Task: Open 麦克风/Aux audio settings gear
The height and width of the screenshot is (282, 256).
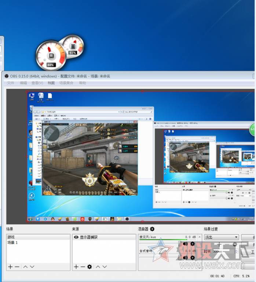Action: (193, 244)
